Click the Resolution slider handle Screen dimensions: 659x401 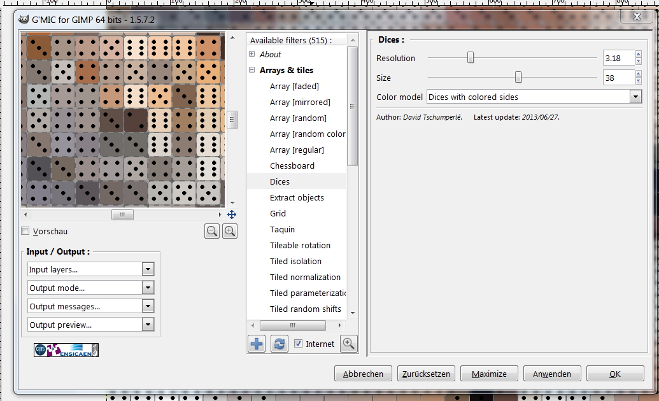point(471,58)
